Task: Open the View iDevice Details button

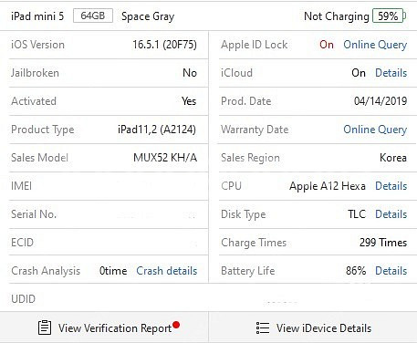Action: [313, 327]
